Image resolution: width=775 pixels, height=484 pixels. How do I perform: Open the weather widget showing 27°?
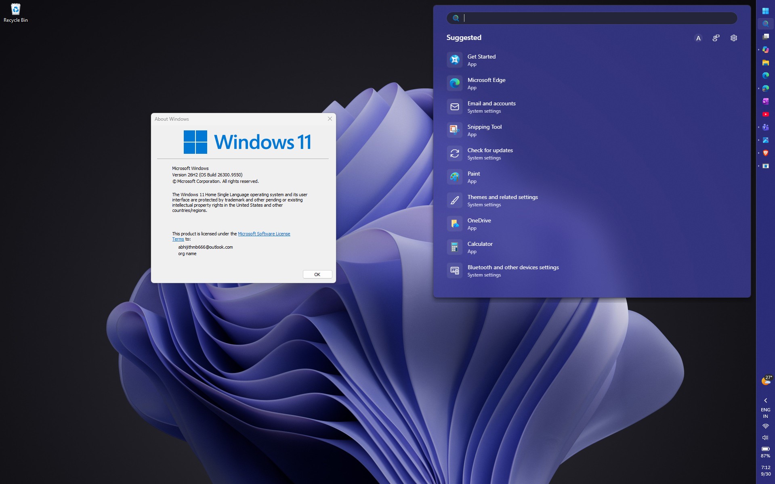point(766,380)
